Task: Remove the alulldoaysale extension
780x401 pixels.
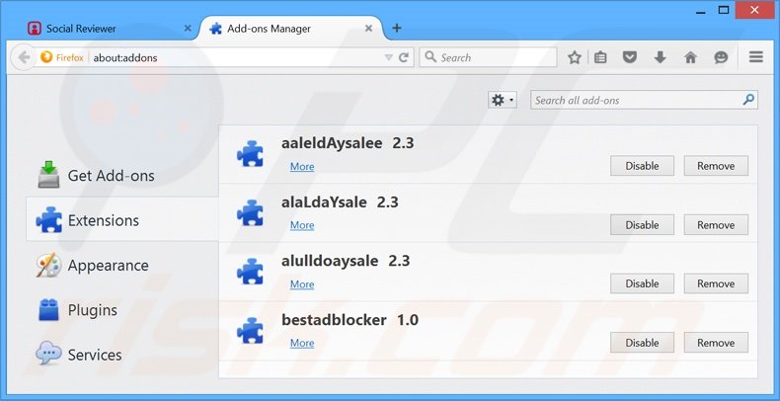Action: 716,283
